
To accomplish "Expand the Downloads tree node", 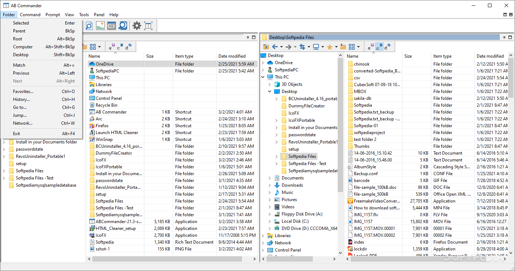I will [x=270, y=185].
